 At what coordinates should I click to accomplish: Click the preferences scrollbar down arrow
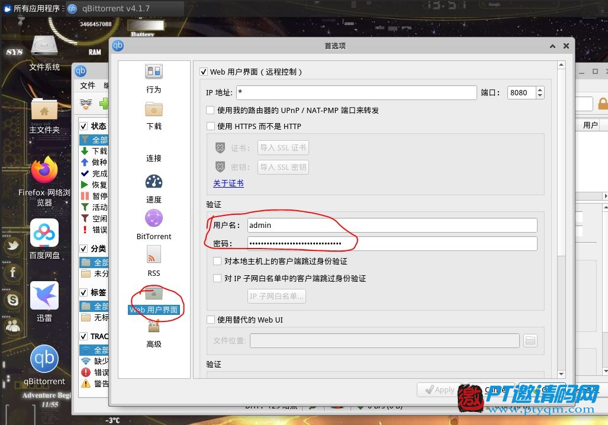pos(561,374)
